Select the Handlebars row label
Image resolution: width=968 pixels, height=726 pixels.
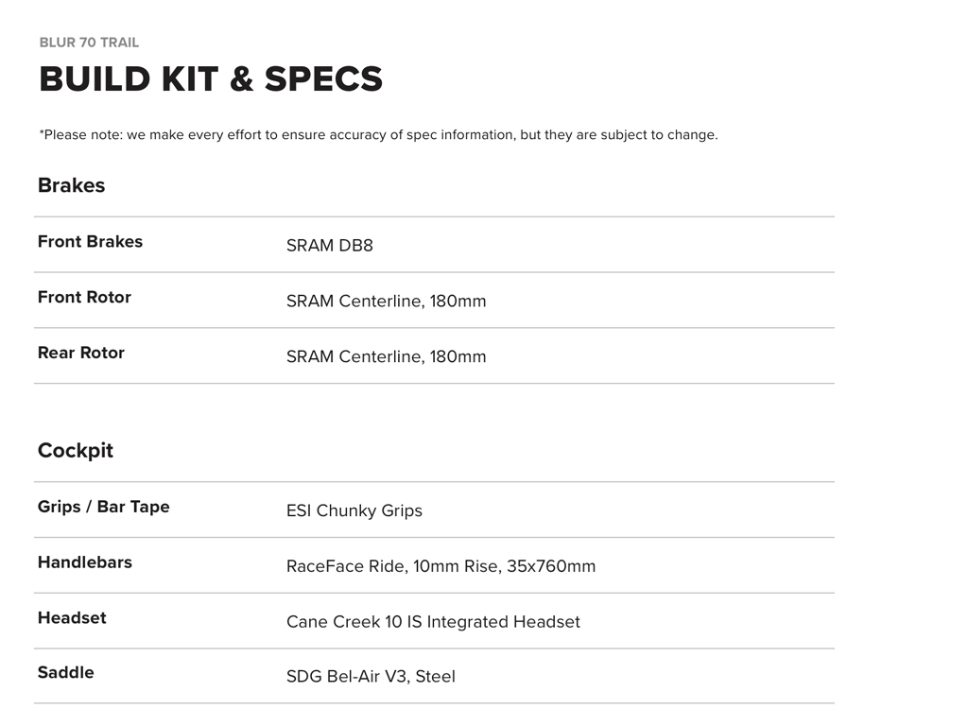pos(85,562)
